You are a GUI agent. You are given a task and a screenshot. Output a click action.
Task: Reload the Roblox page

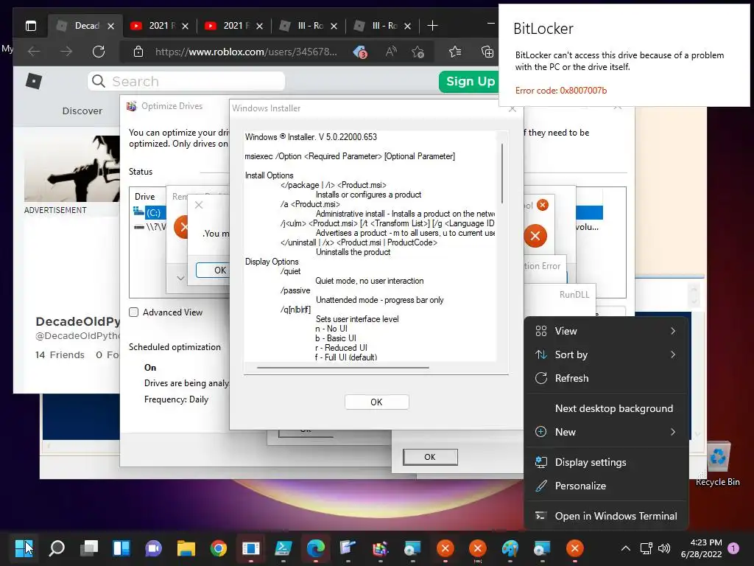99,52
